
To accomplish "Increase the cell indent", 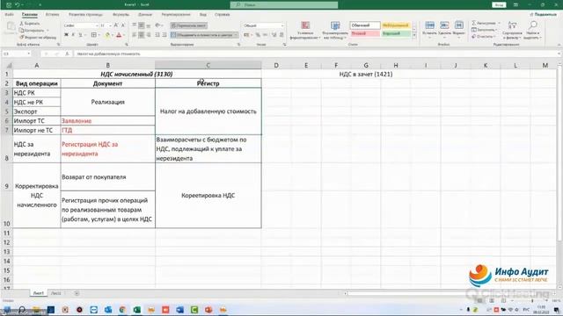I will 165,35.
